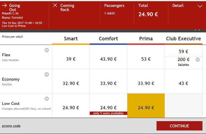Image resolution: width=206 pixels, height=134 pixels.
Task: Collapse the fare table with the top arrow
Action: pos(197,30)
